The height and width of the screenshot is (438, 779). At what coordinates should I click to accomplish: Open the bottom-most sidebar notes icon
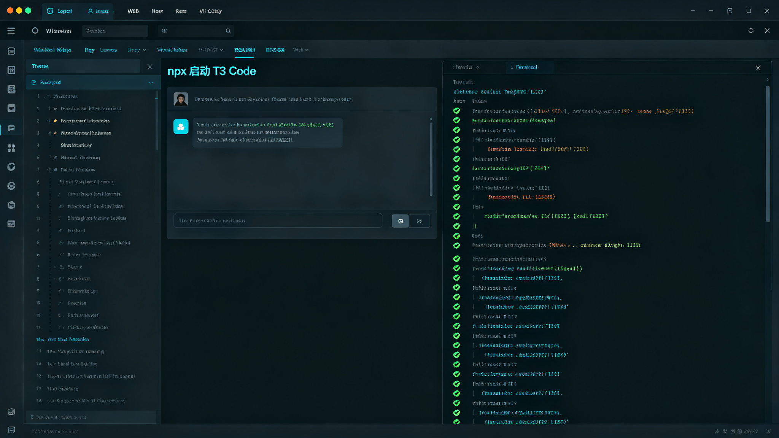pos(11,430)
